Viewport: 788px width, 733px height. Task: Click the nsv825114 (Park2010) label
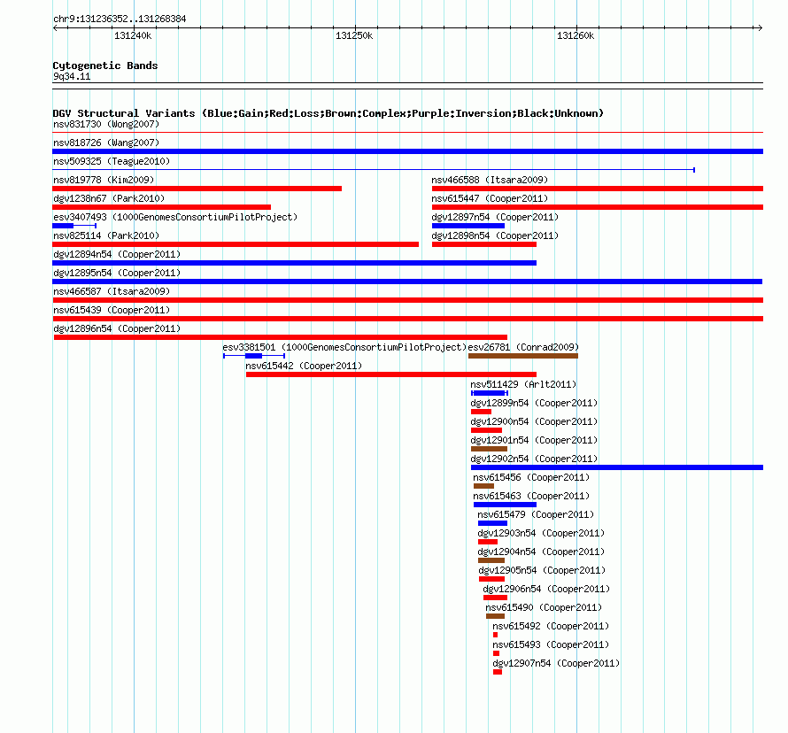(x=106, y=235)
